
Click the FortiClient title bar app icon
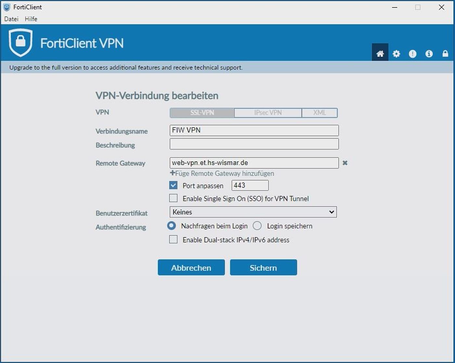pyautogui.click(x=6, y=7)
